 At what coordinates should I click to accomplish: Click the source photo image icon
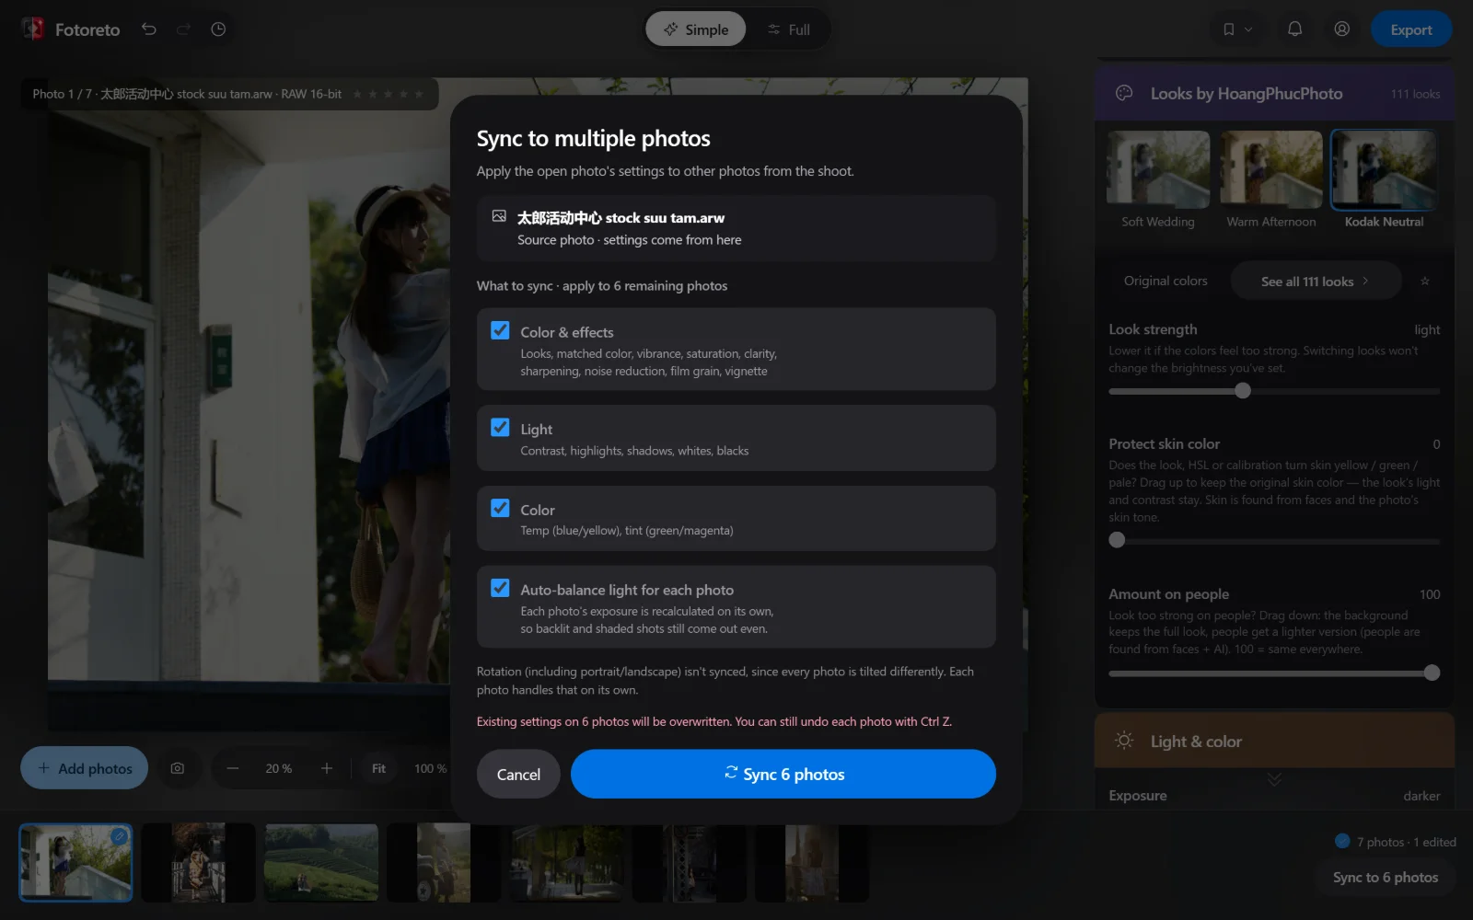(x=499, y=216)
